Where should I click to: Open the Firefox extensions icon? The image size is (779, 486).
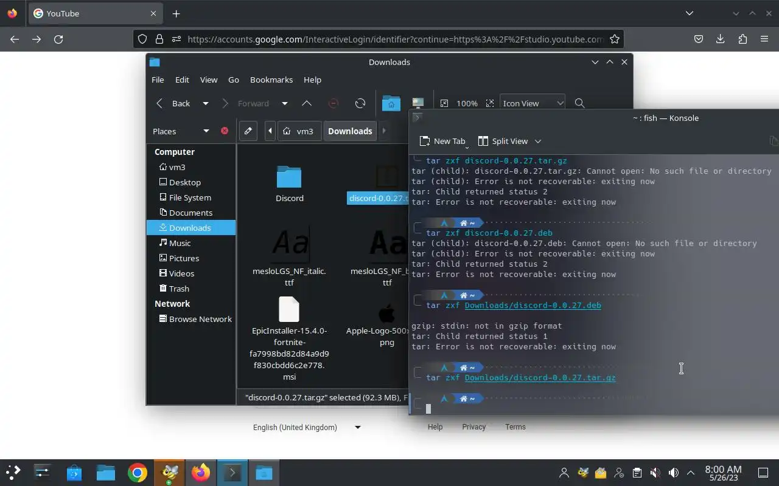click(742, 39)
